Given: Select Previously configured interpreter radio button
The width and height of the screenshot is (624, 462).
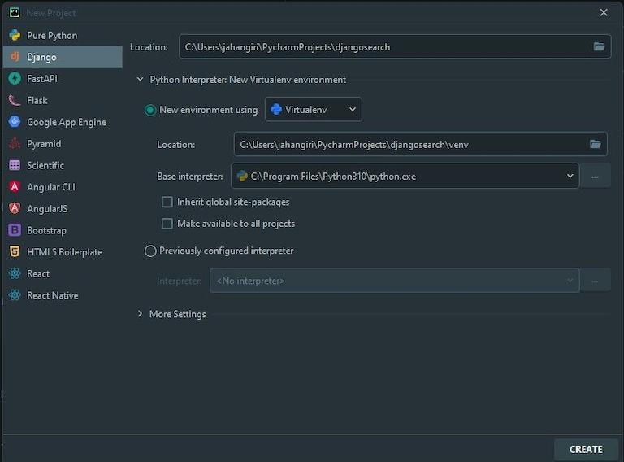Looking at the screenshot, I should click(150, 251).
